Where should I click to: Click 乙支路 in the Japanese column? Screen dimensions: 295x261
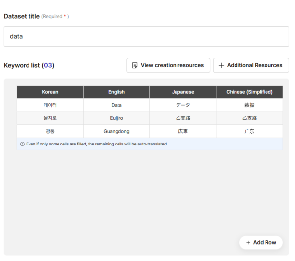183,118
